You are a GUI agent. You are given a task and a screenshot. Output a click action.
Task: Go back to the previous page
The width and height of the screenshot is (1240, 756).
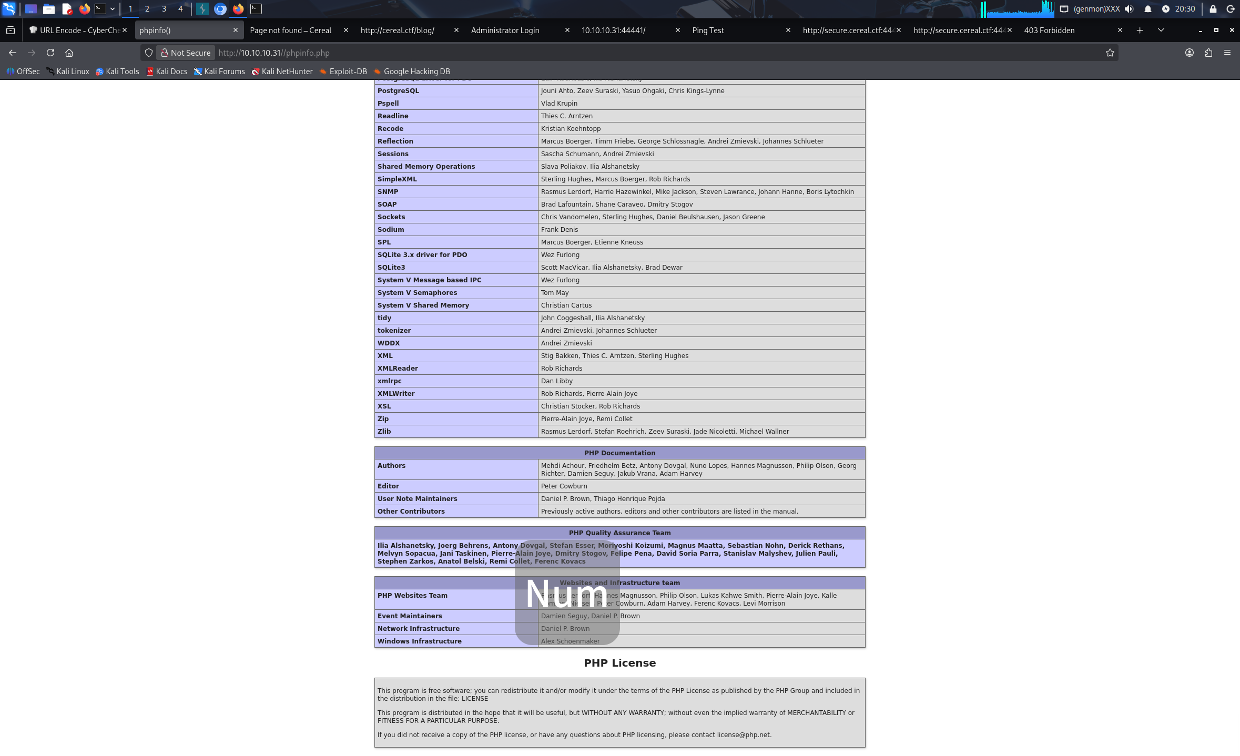pos(13,53)
